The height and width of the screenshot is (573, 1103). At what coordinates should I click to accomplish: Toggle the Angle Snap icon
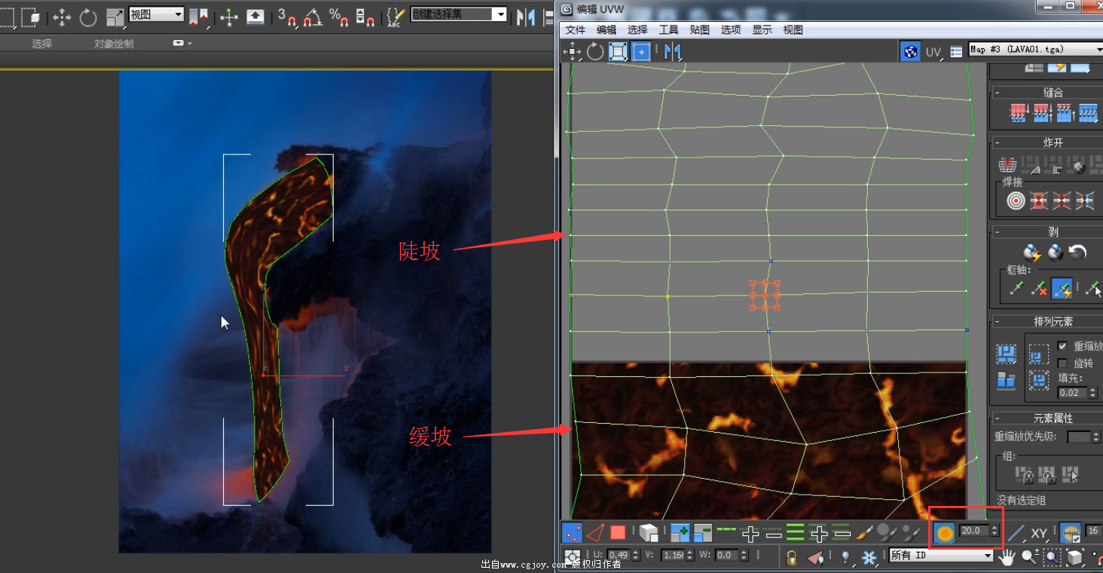(x=313, y=17)
